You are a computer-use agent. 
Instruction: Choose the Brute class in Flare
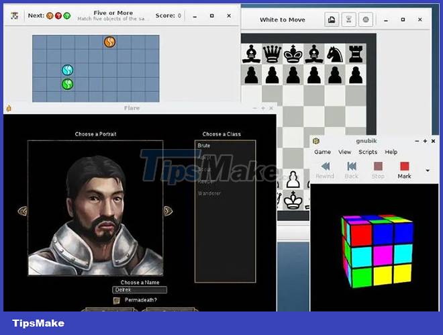click(203, 146)
